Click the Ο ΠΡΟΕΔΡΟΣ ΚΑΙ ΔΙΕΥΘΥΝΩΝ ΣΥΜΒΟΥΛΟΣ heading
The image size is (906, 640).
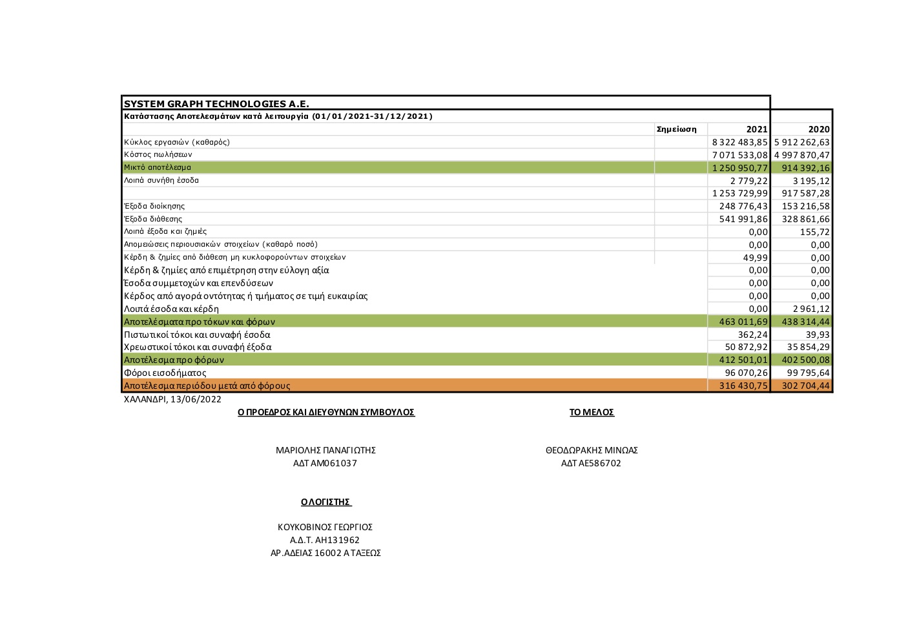326,412
